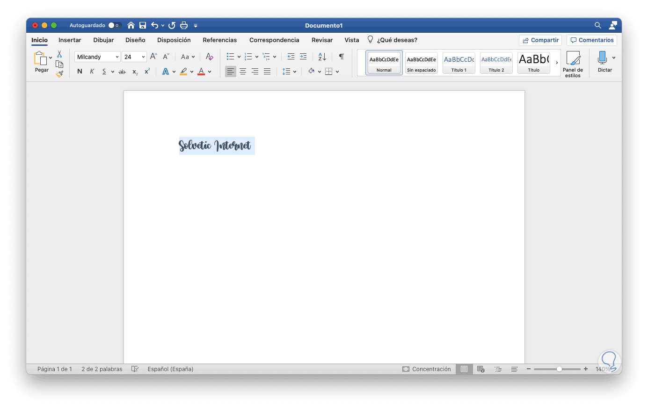Center align the paragraph

coord(243,72)
